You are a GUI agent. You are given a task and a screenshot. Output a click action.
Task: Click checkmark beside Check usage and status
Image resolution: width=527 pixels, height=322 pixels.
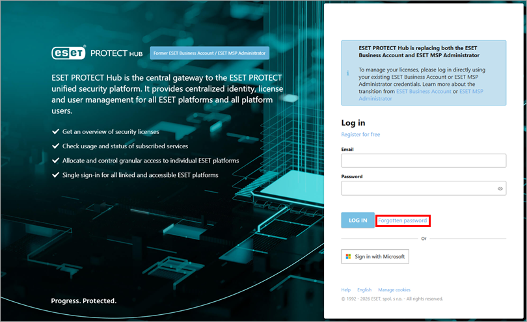55,146
